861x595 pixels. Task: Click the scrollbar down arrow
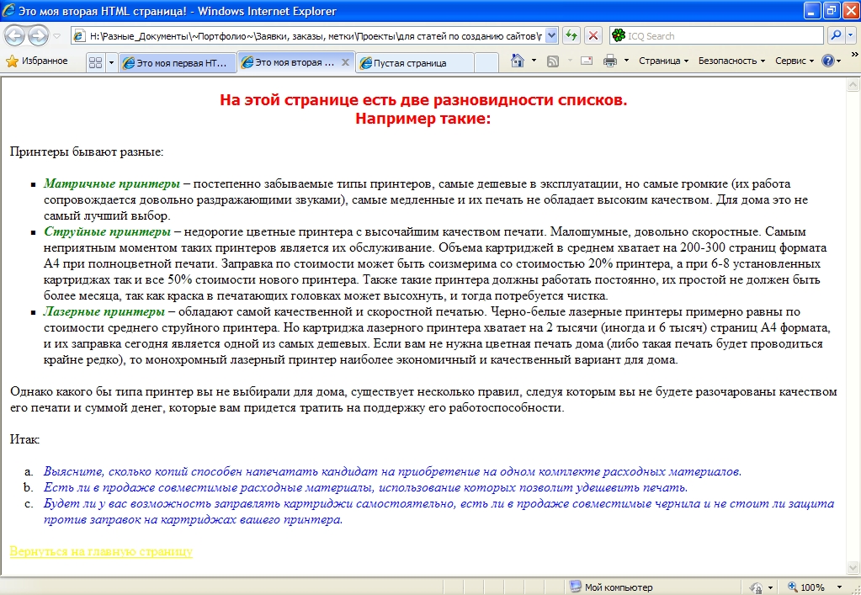click(x=853, y=567)
